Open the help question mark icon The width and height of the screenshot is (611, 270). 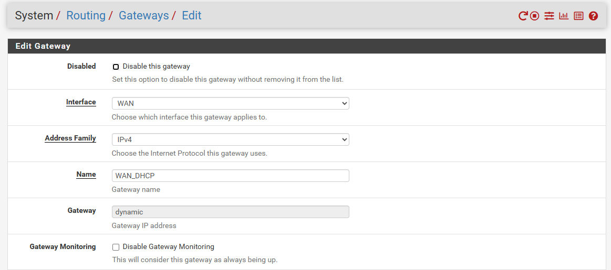click(594, 16)
